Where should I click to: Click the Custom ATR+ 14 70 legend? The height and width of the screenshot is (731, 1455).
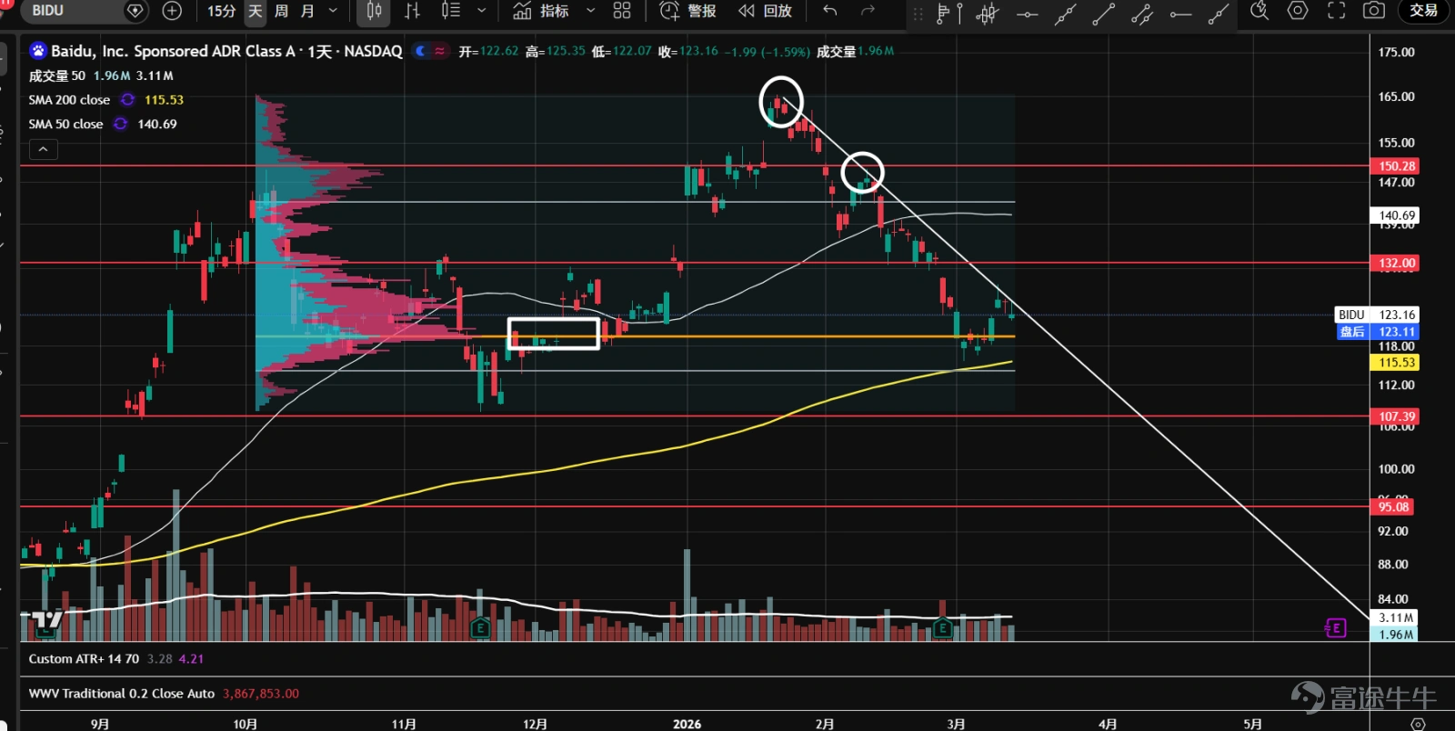[x=84, y=658]
